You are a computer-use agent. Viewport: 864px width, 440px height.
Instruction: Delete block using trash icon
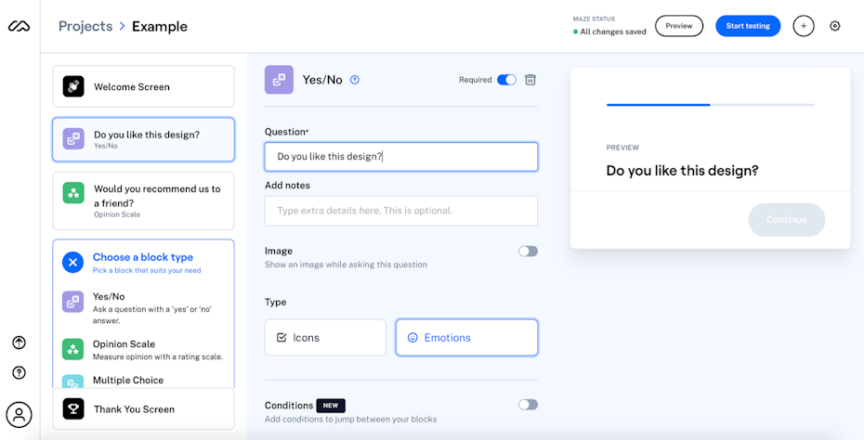click(530, 80)
